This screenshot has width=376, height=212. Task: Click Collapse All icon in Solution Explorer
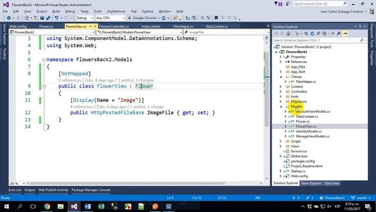318,34
